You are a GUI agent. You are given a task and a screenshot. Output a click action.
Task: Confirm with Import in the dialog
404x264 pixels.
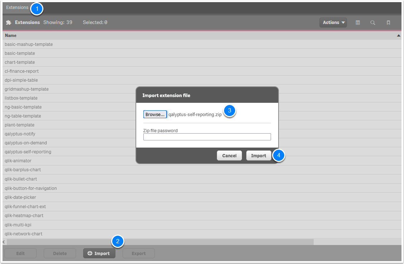coord(258,155)
